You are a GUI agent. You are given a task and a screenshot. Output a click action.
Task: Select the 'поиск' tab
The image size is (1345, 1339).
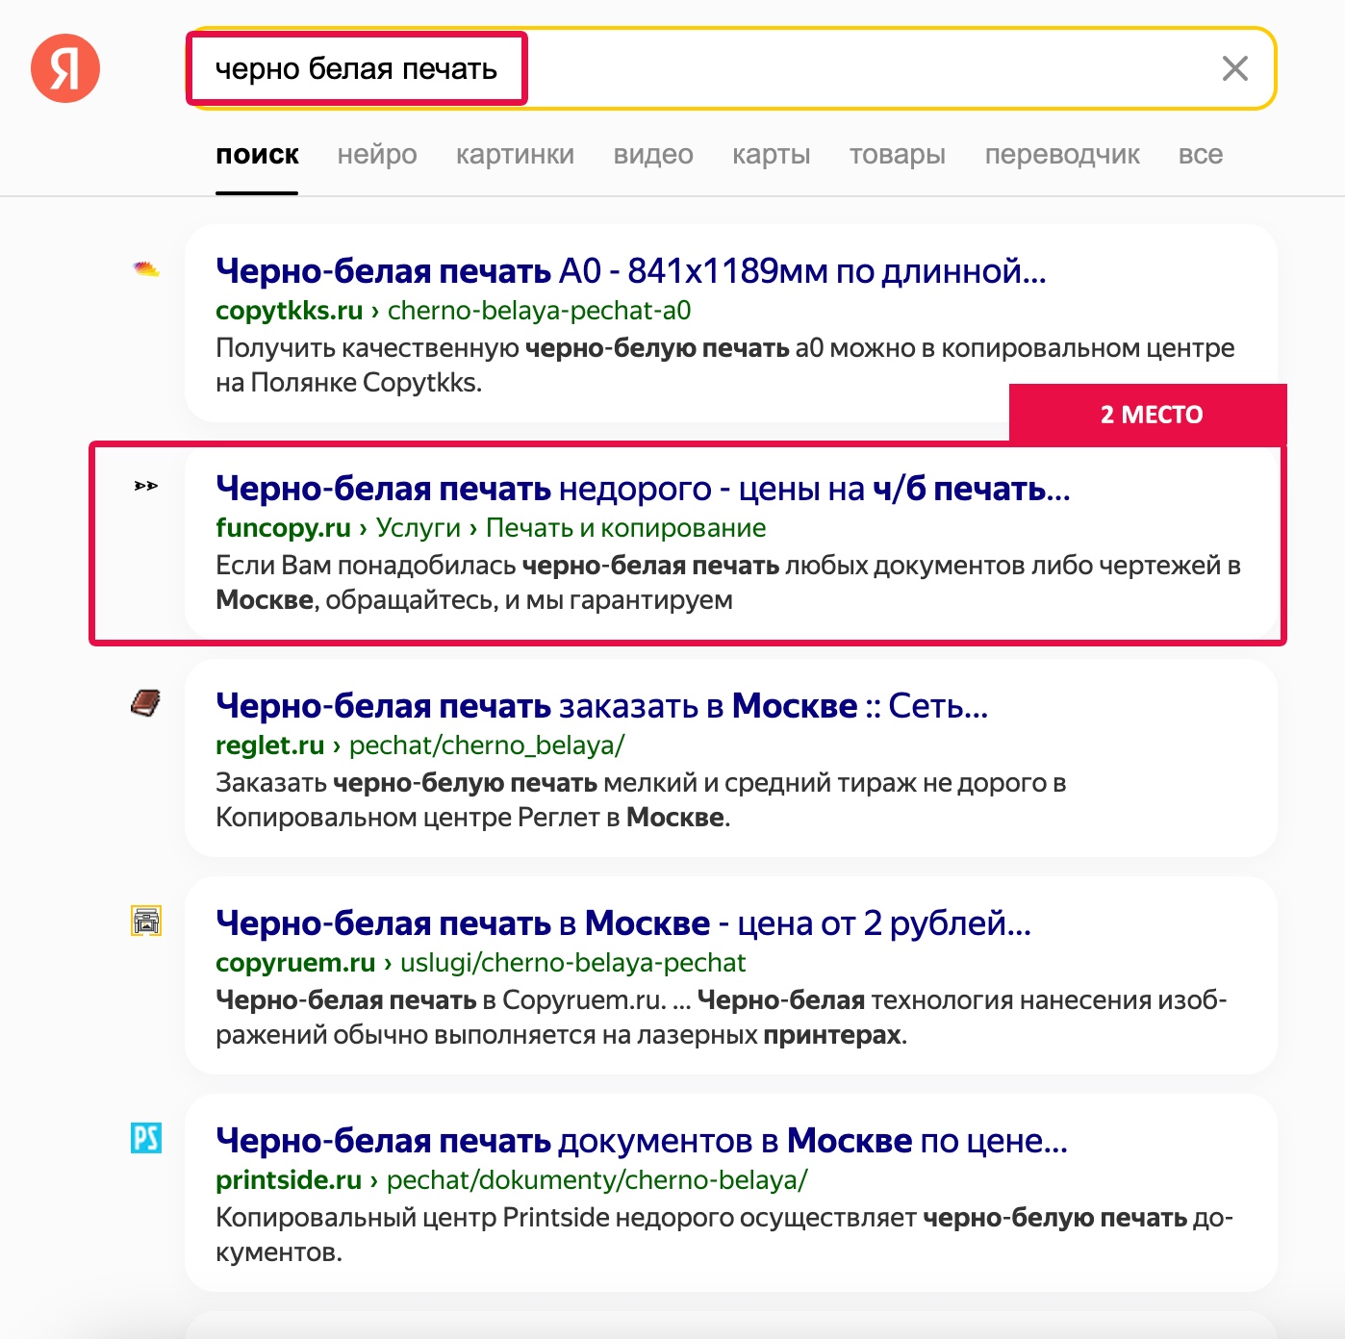[257, 155]
